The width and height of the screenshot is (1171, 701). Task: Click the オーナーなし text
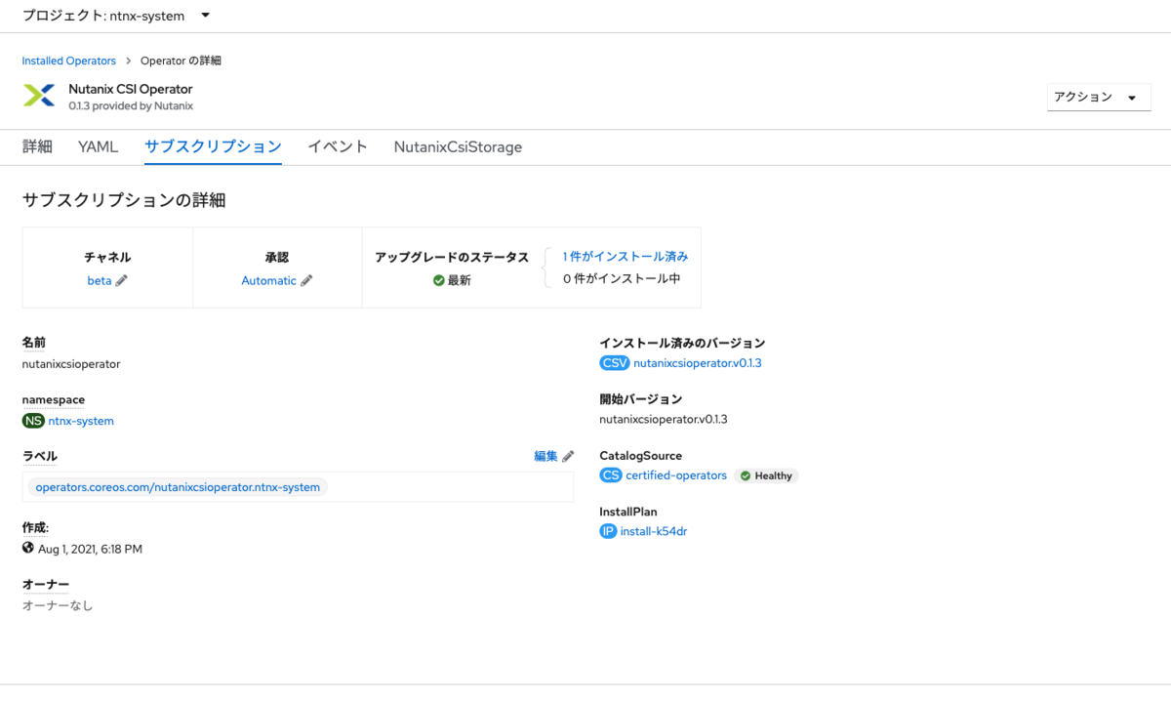click(x=58, y=605)
